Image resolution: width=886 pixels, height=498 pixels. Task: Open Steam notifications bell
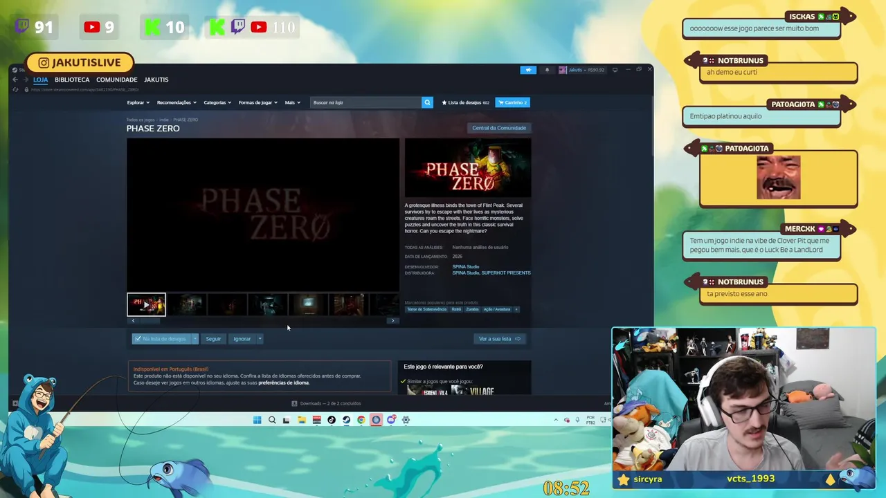(547, 70)
